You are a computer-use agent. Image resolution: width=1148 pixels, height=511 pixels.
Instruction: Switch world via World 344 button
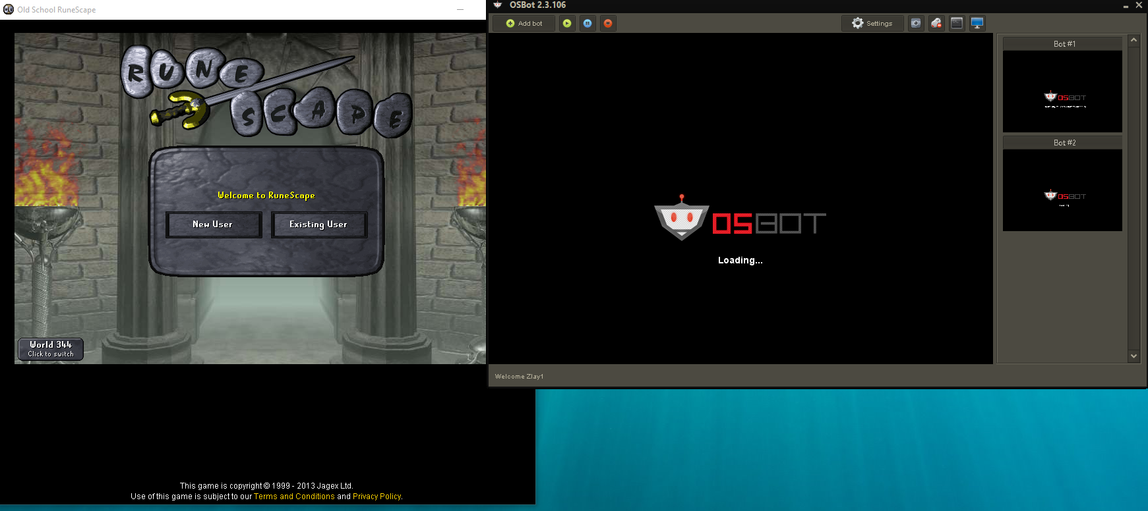(51, 349)
